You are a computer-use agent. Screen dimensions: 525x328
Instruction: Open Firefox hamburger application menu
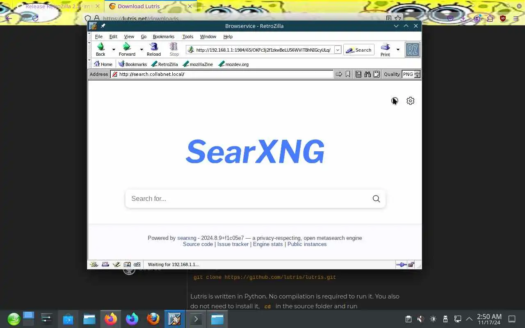tap(516, 18)
